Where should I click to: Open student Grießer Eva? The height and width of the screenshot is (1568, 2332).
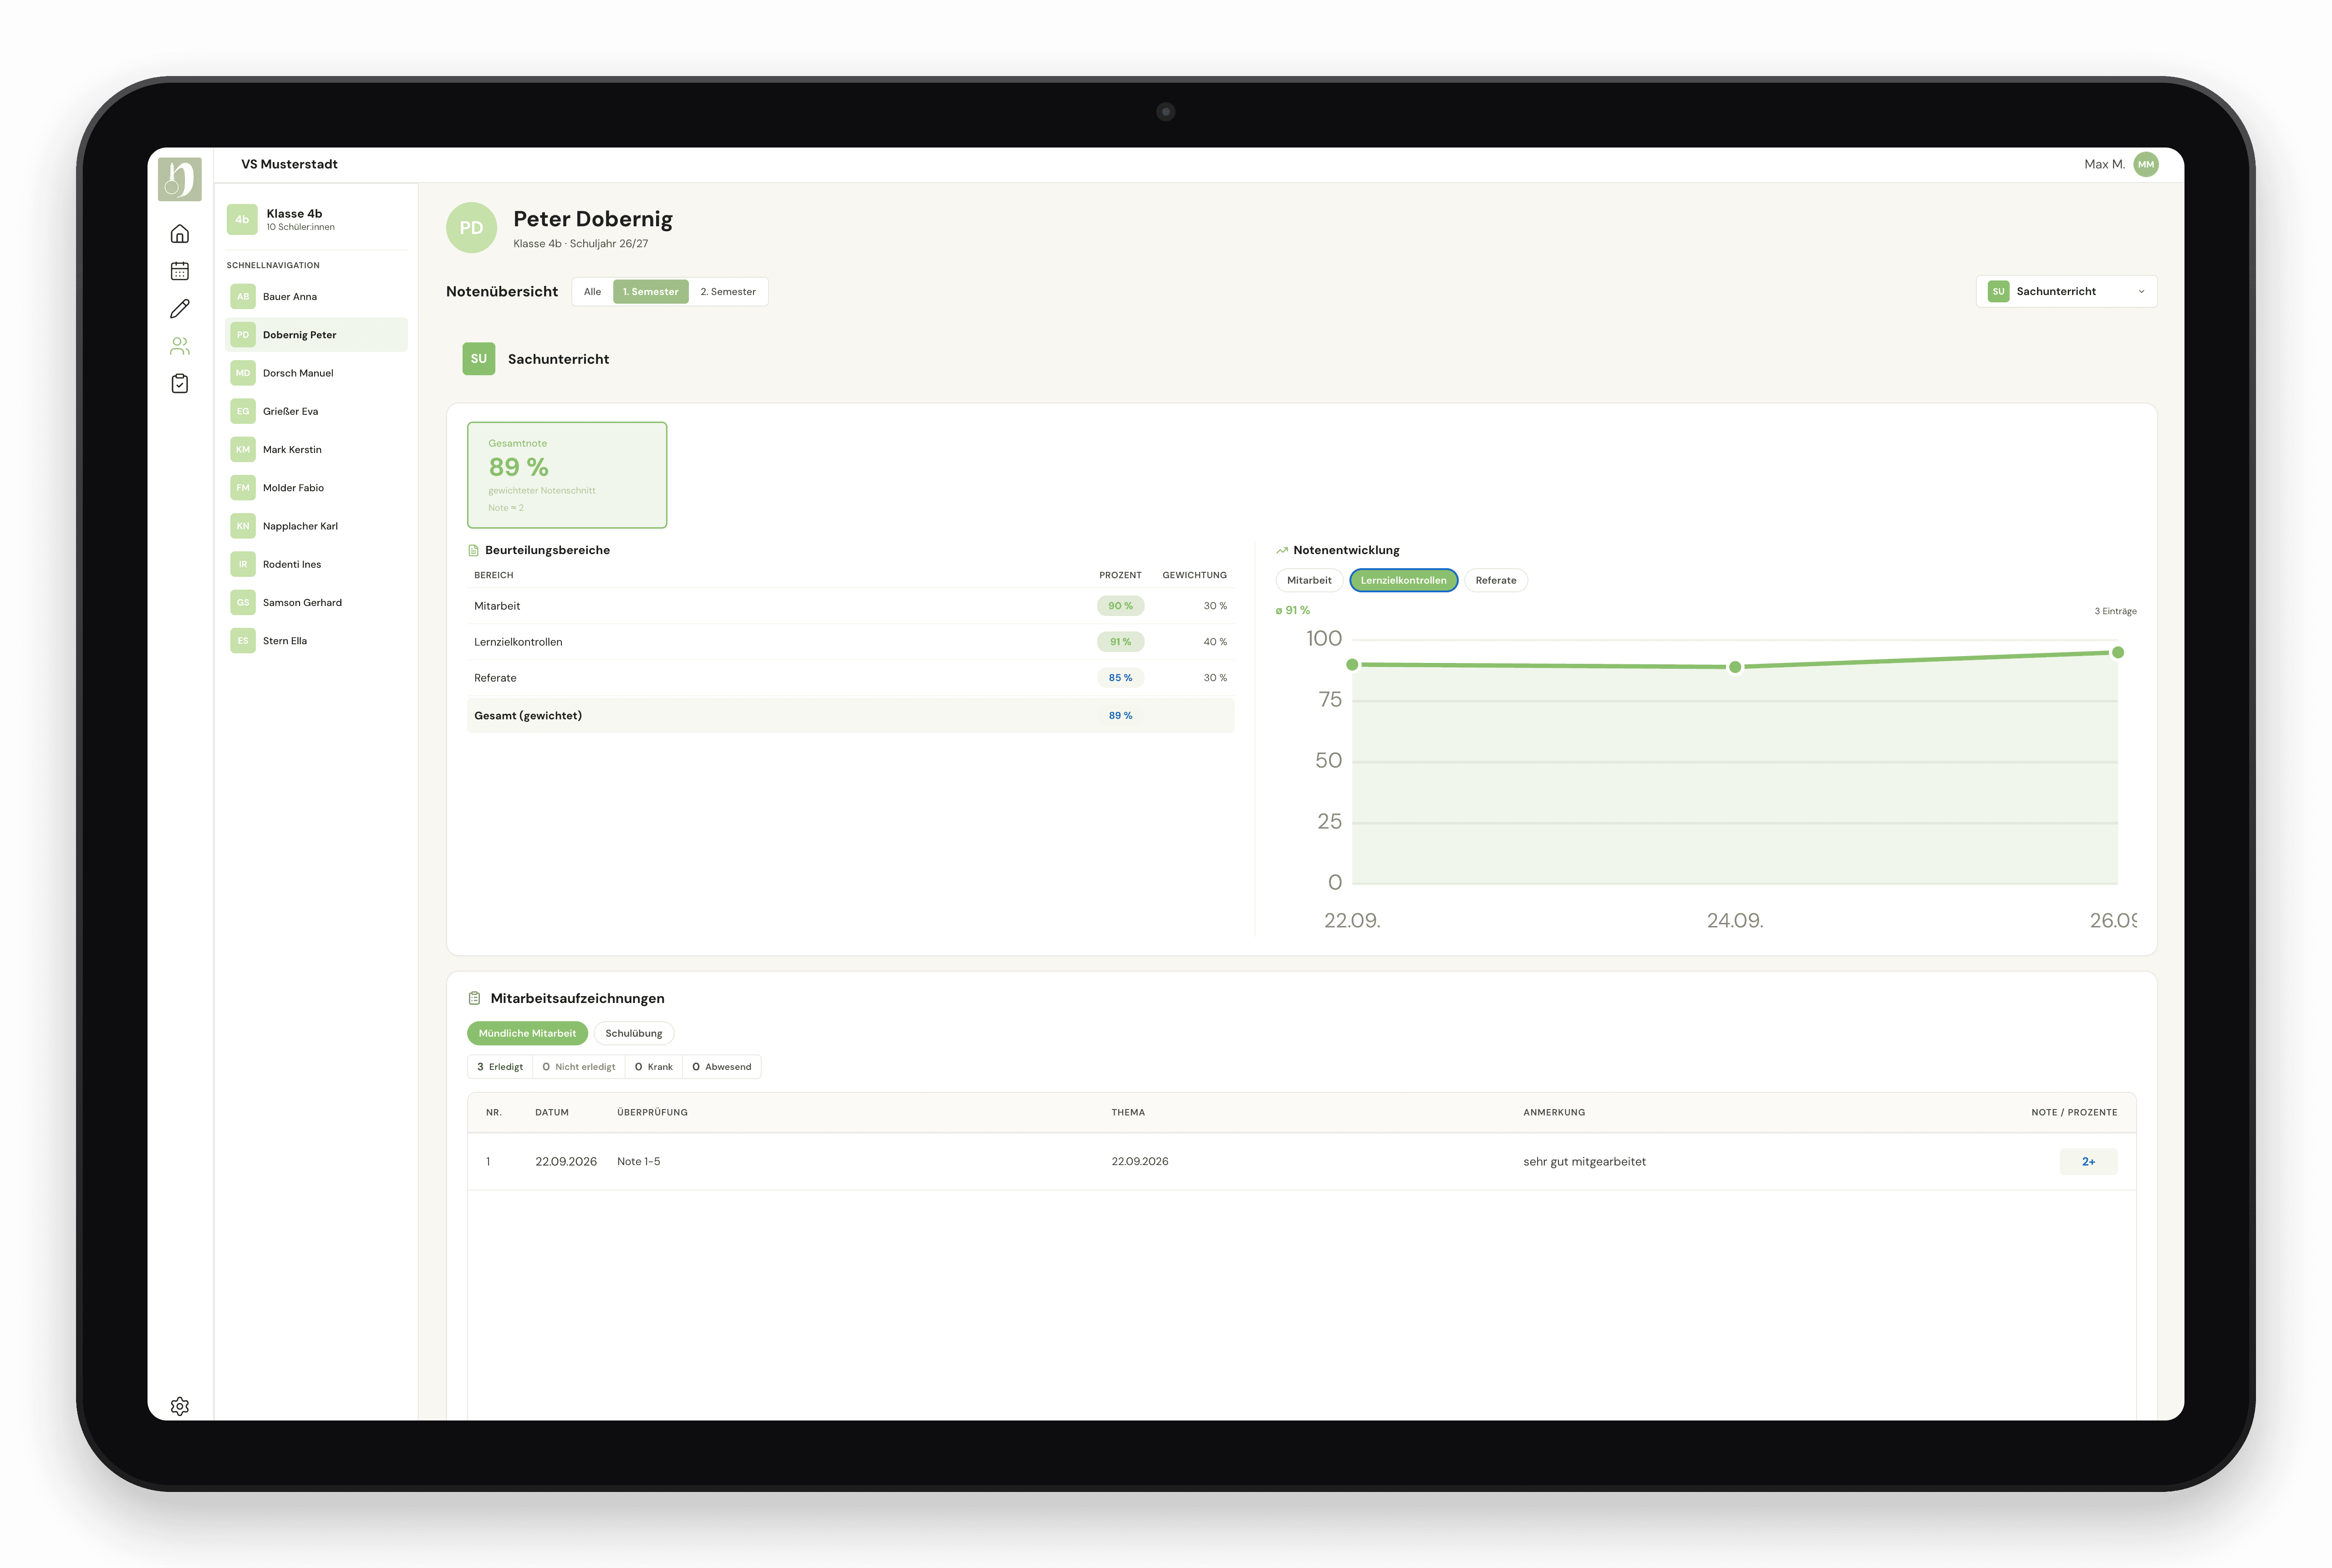(316, 411)
